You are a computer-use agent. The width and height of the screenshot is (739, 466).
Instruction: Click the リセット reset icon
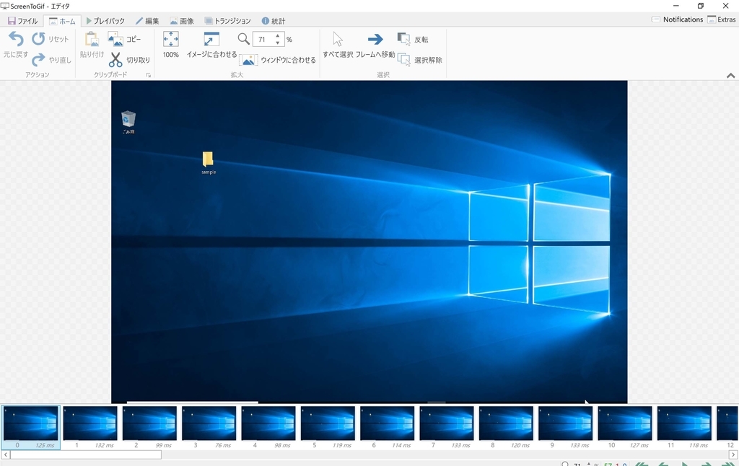[38, 39]
